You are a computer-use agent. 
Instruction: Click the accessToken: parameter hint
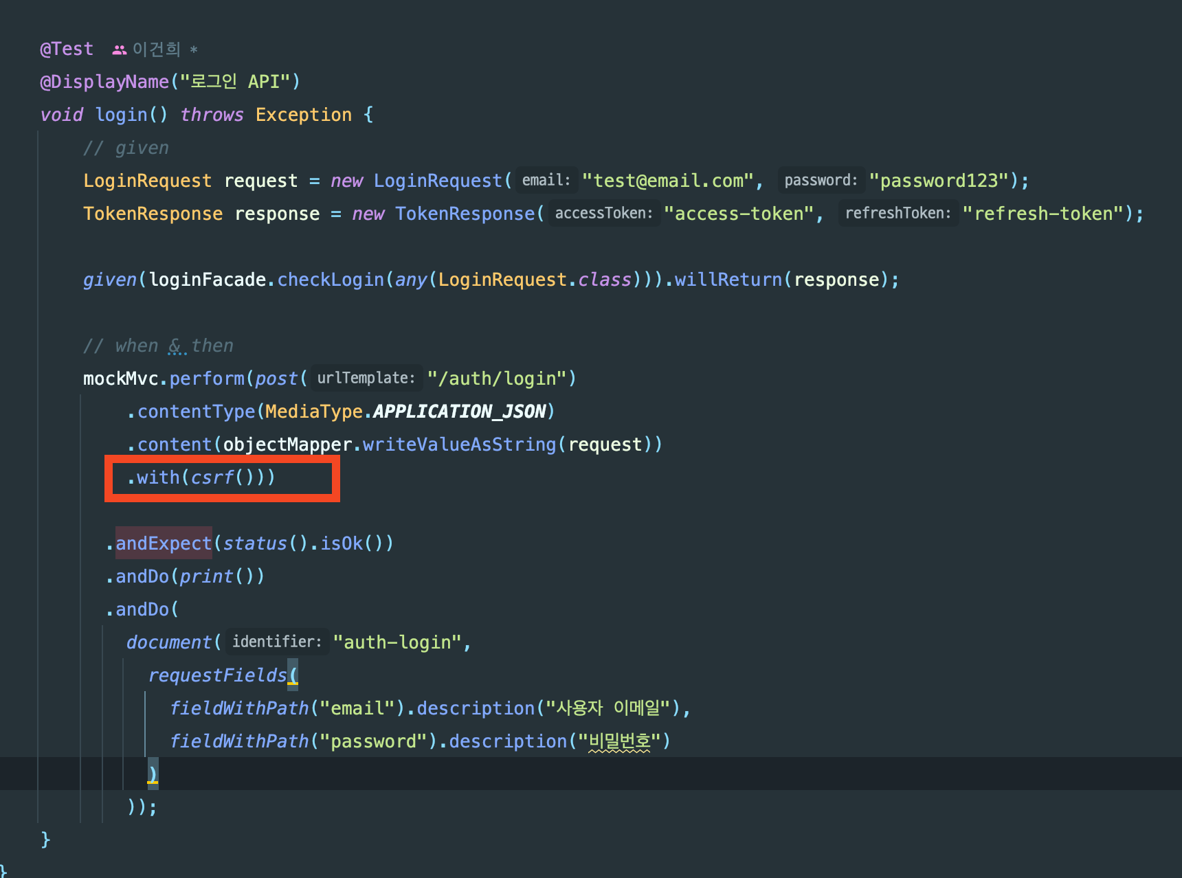604,214
